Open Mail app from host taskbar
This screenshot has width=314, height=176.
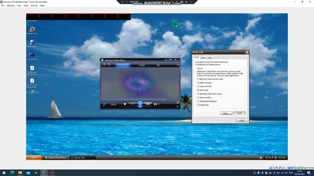[28, 173]
